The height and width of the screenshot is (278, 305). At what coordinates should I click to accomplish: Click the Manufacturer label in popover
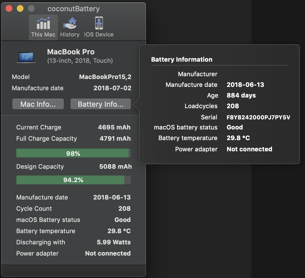[x=198, y=74]
